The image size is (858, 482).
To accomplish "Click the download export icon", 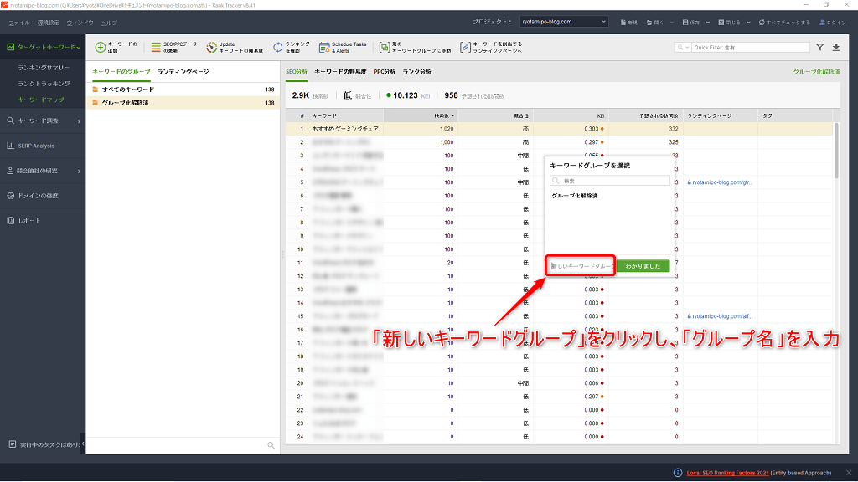I will point(835,48).
